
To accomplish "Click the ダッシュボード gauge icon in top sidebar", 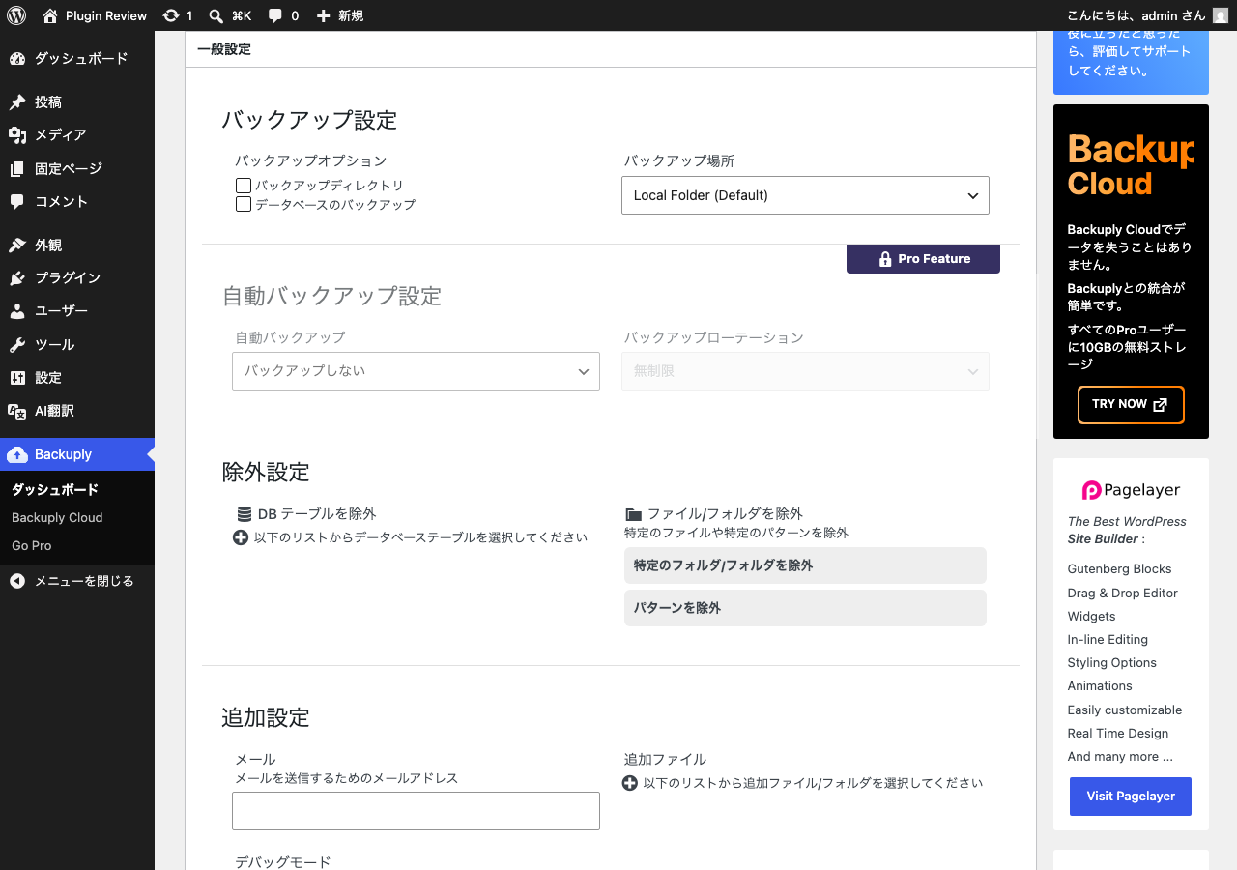I will coord(16,59).
